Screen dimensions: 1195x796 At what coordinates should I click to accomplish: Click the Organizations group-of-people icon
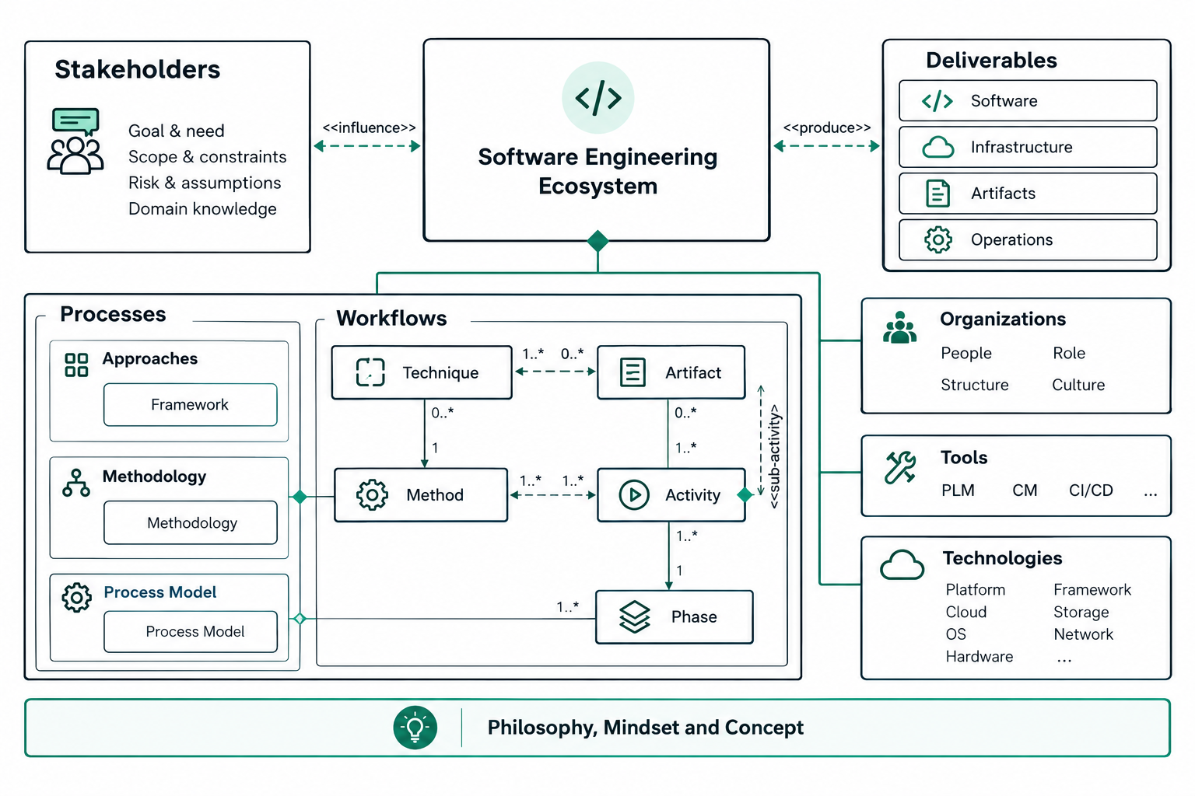click(x=900, y=327)
